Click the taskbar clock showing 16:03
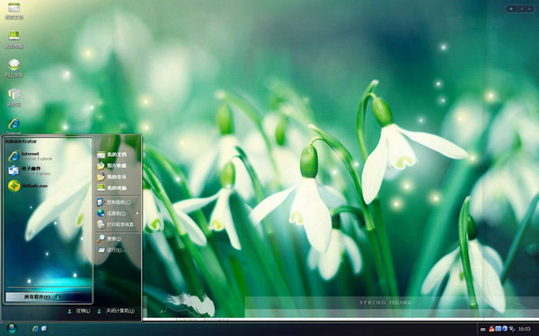Image resolution: width=539 pixels, height=336 pixels. point(525,329)
